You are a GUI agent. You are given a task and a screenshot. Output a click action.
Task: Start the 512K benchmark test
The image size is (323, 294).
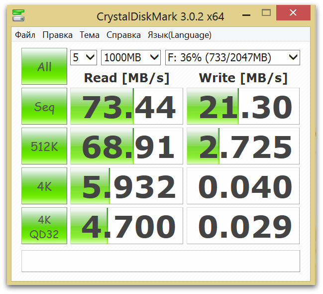(44, 146)
